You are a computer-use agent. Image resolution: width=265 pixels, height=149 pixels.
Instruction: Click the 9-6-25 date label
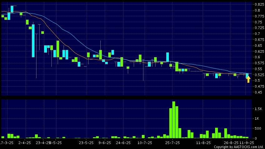pos(105,143)
